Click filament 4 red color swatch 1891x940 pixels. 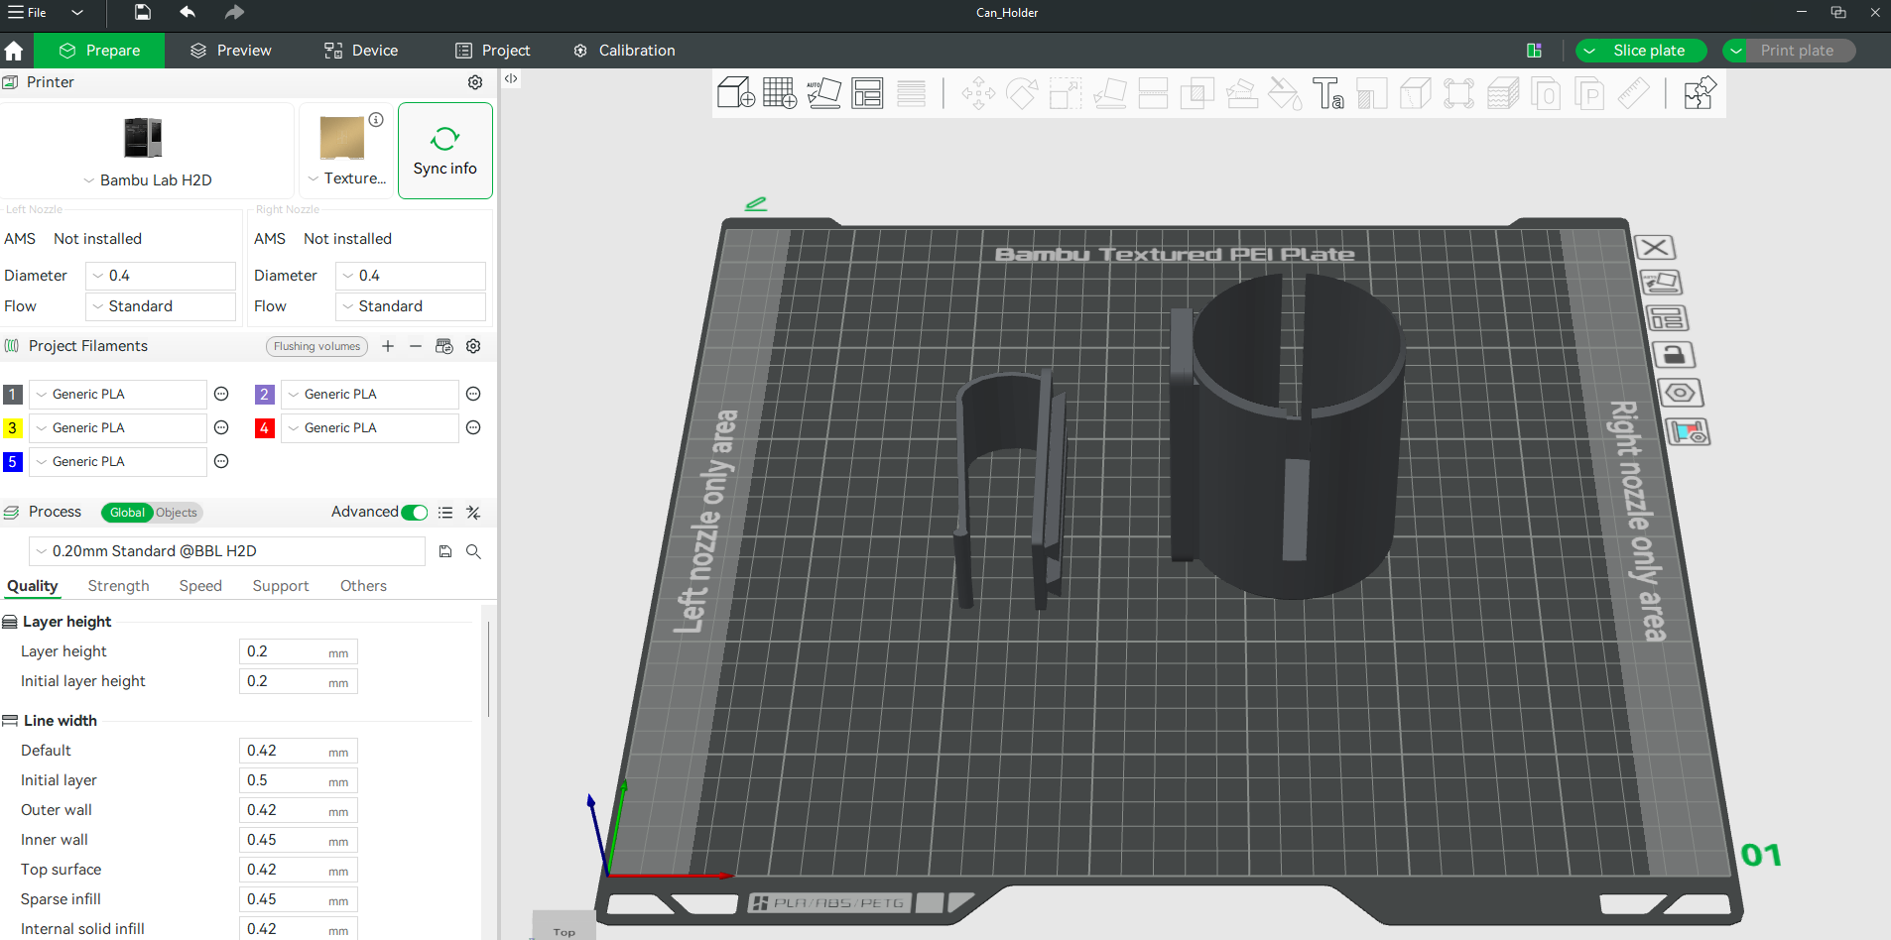tap(265, 428)
